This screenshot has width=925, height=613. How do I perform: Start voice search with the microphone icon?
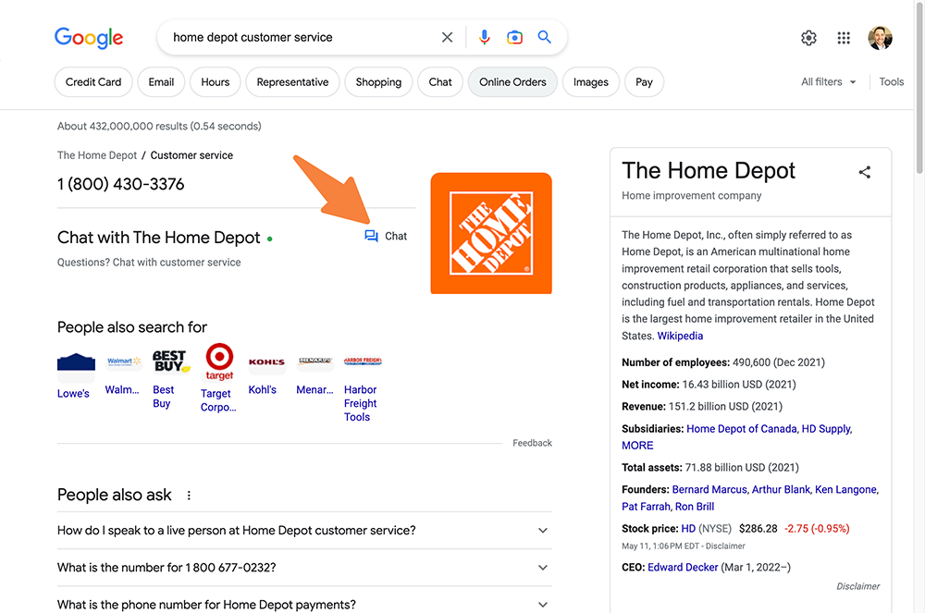[485, 37]
